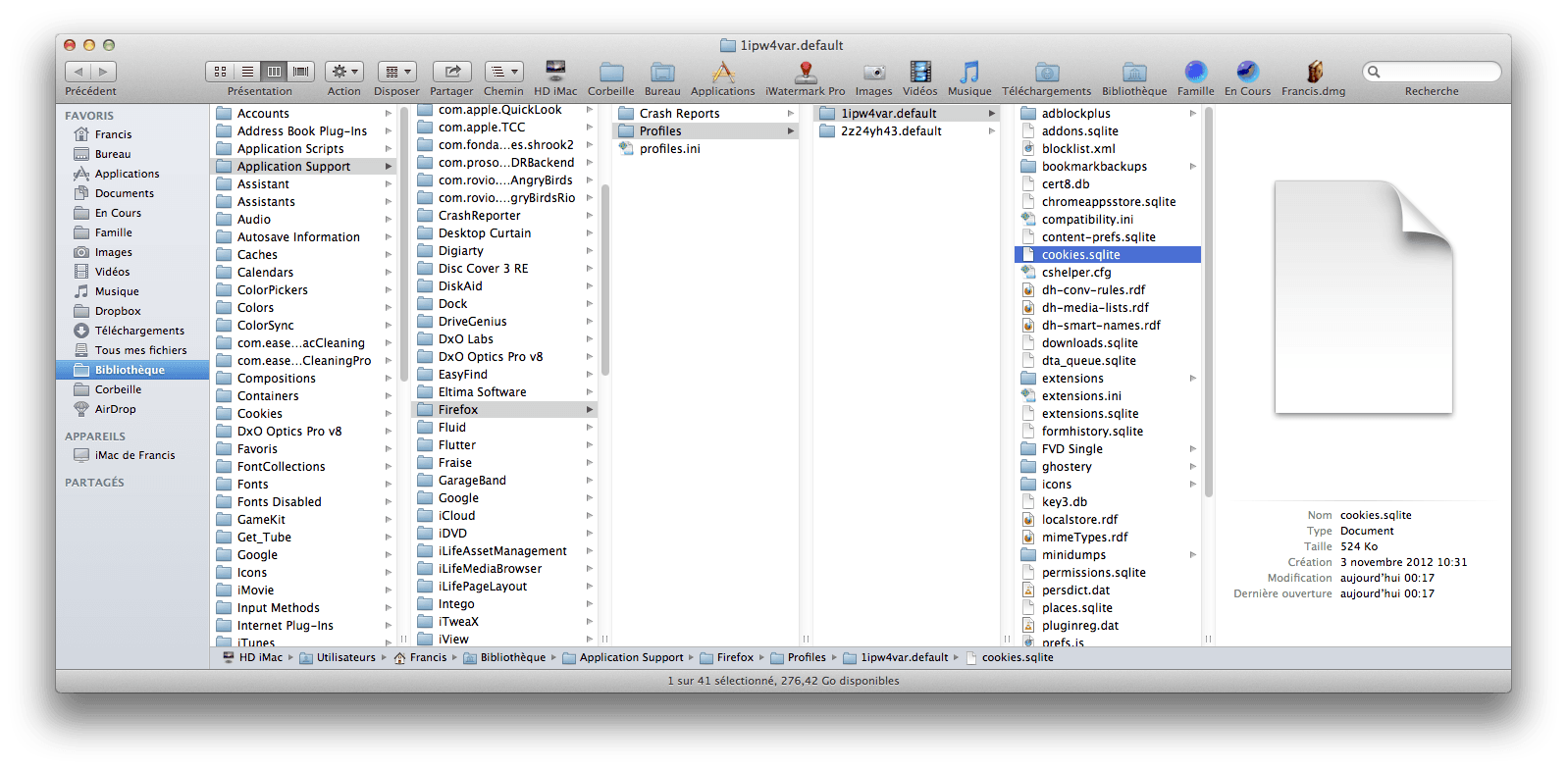Select Tous mes fichiers in sidebar
This screenshot has height=770, width=1567.
131,350
